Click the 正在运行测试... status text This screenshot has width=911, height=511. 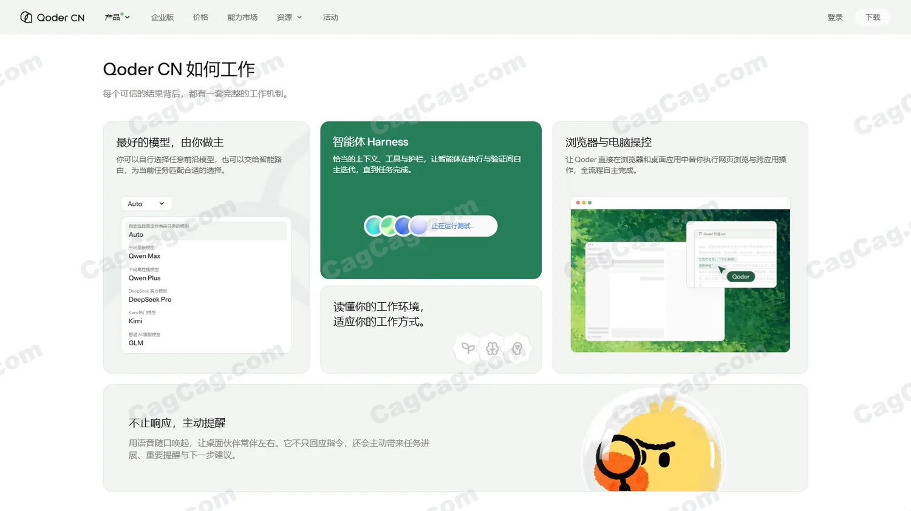[453, 226]
